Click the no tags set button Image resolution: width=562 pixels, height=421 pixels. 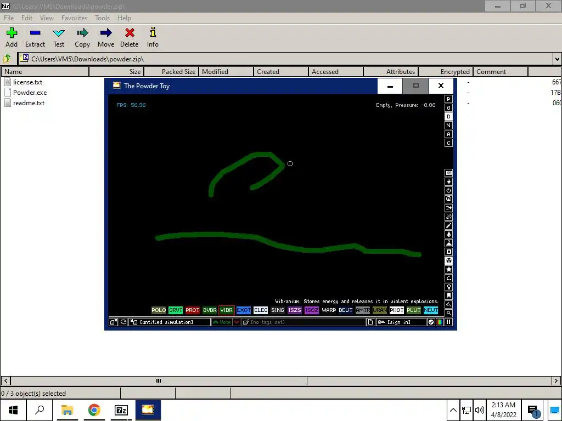303,322
